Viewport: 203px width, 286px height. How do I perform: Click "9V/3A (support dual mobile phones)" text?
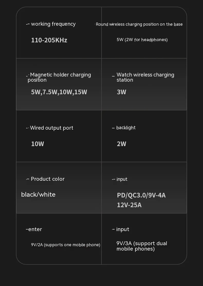tap(142, 246)
